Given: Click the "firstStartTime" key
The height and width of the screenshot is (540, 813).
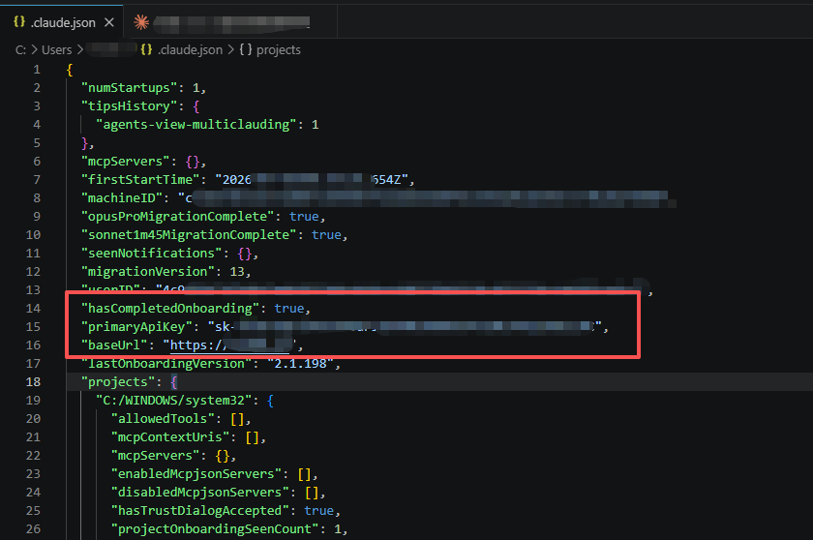Looking at the screenshot, I should coord(140,180).
